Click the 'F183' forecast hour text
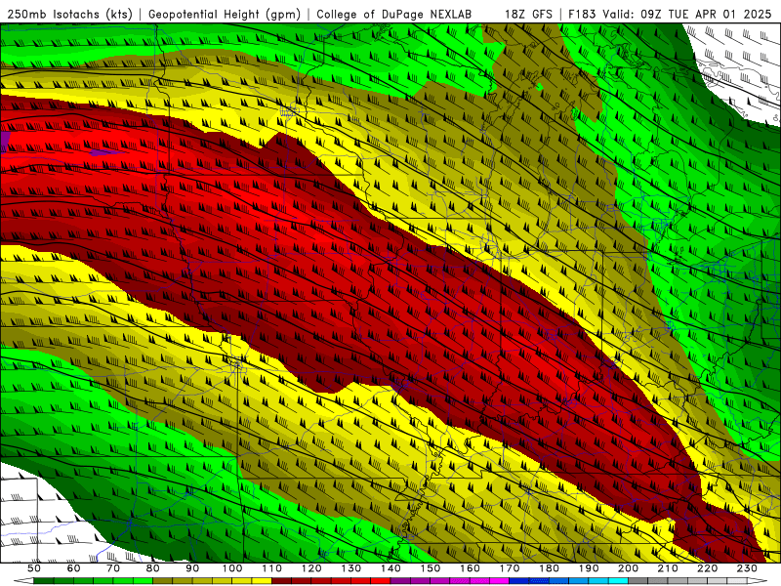The width and height of the screenshot is (781, 586). pos(582,14)
